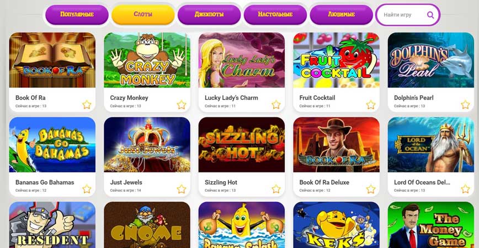Click star on Lord Of Oceans card

[466, 189]
